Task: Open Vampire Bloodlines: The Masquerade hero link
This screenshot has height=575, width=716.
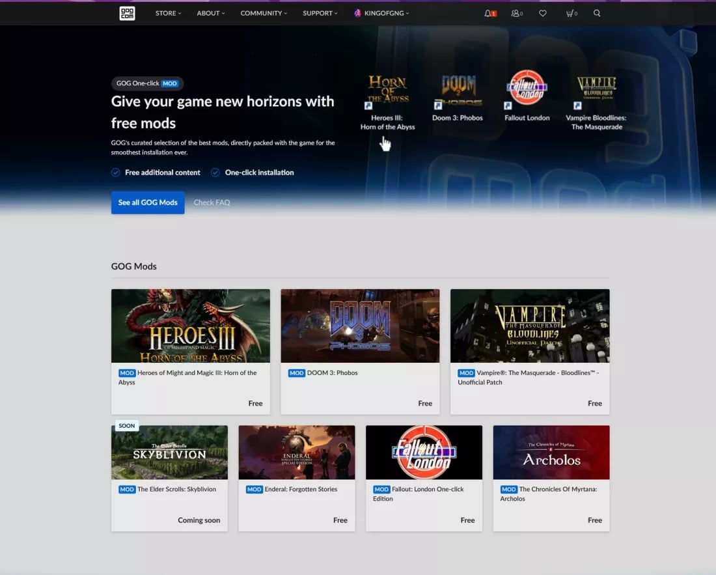Action: (x=596, y=122)
